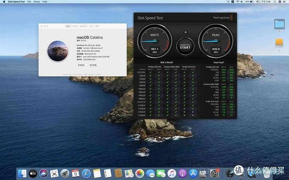Switch to Displays tab in About This Mac
Screen dimensions: 289x180
75,26
